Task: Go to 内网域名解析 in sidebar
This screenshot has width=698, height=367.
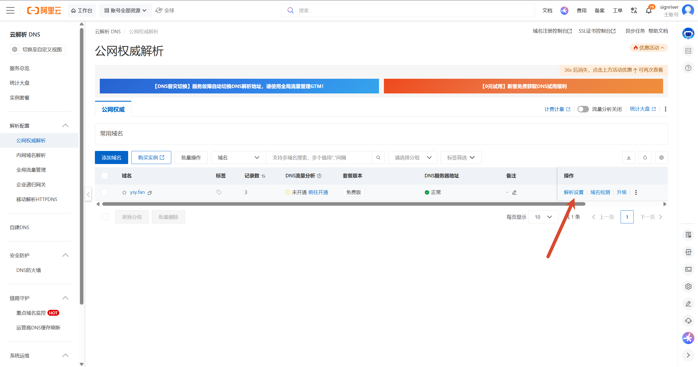Action: [31, 155]
